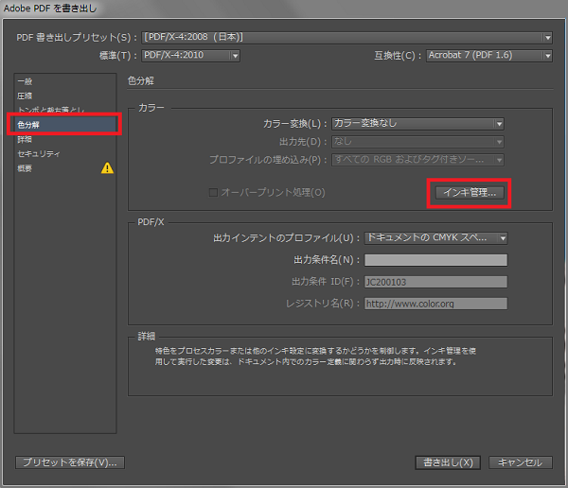
Task: Select トンボと裁ち落とし in the category list
Action: (x=65, y=110)
